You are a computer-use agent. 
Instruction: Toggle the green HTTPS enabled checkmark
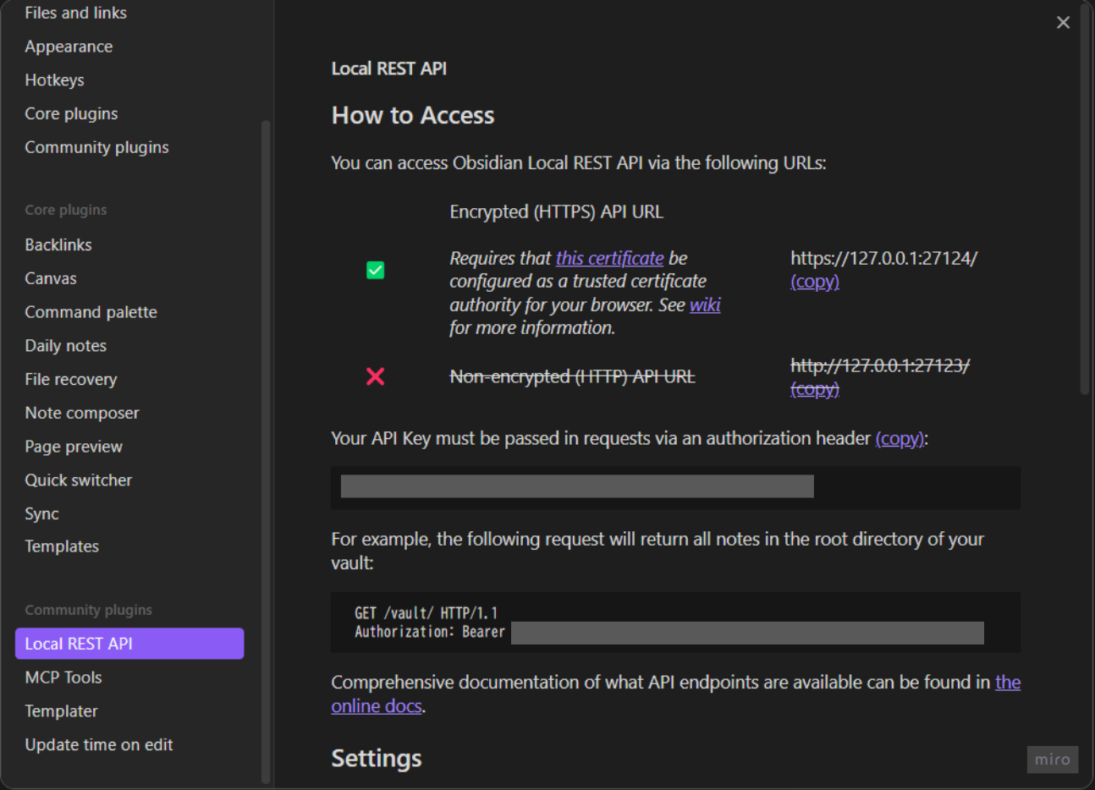[375, 270]
